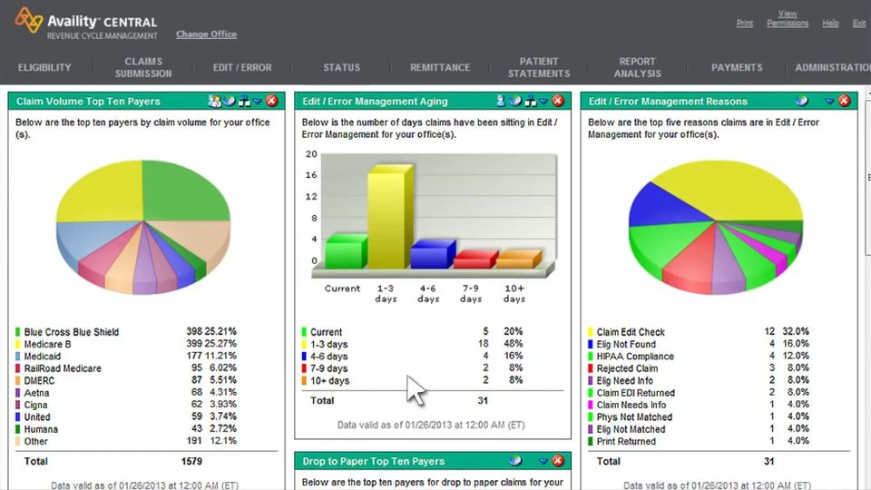This screenshot has width=871, height=490.
Task: Close the Drop to Paper Top Ten Payers panel
Action: pos(558,461)
